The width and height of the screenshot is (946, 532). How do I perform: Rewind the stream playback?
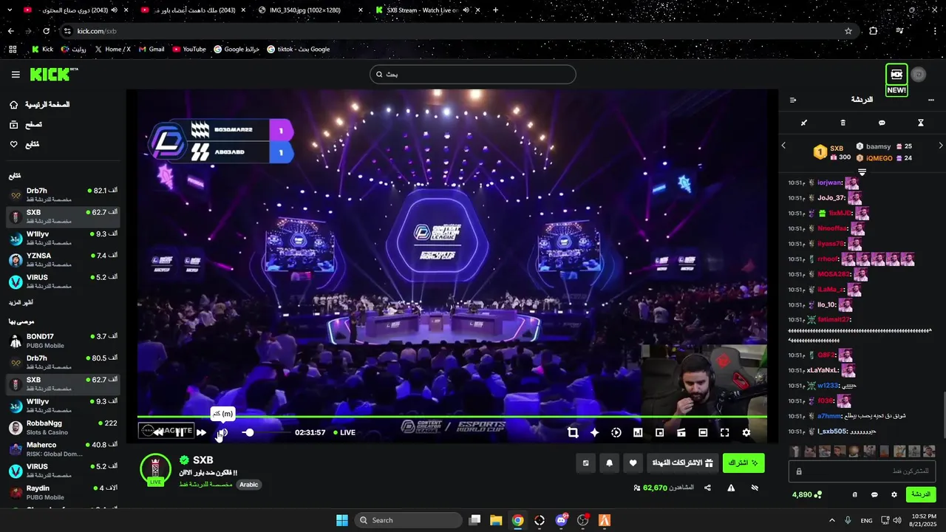coord(158,432)
